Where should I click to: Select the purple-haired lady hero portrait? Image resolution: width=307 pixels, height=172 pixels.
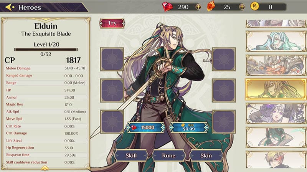pyautogui.click(x=276, y=113)
